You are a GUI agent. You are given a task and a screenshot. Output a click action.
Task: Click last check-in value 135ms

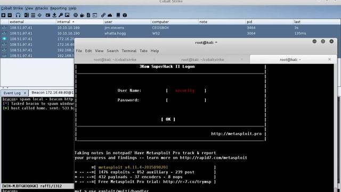[x=300, y=33]
